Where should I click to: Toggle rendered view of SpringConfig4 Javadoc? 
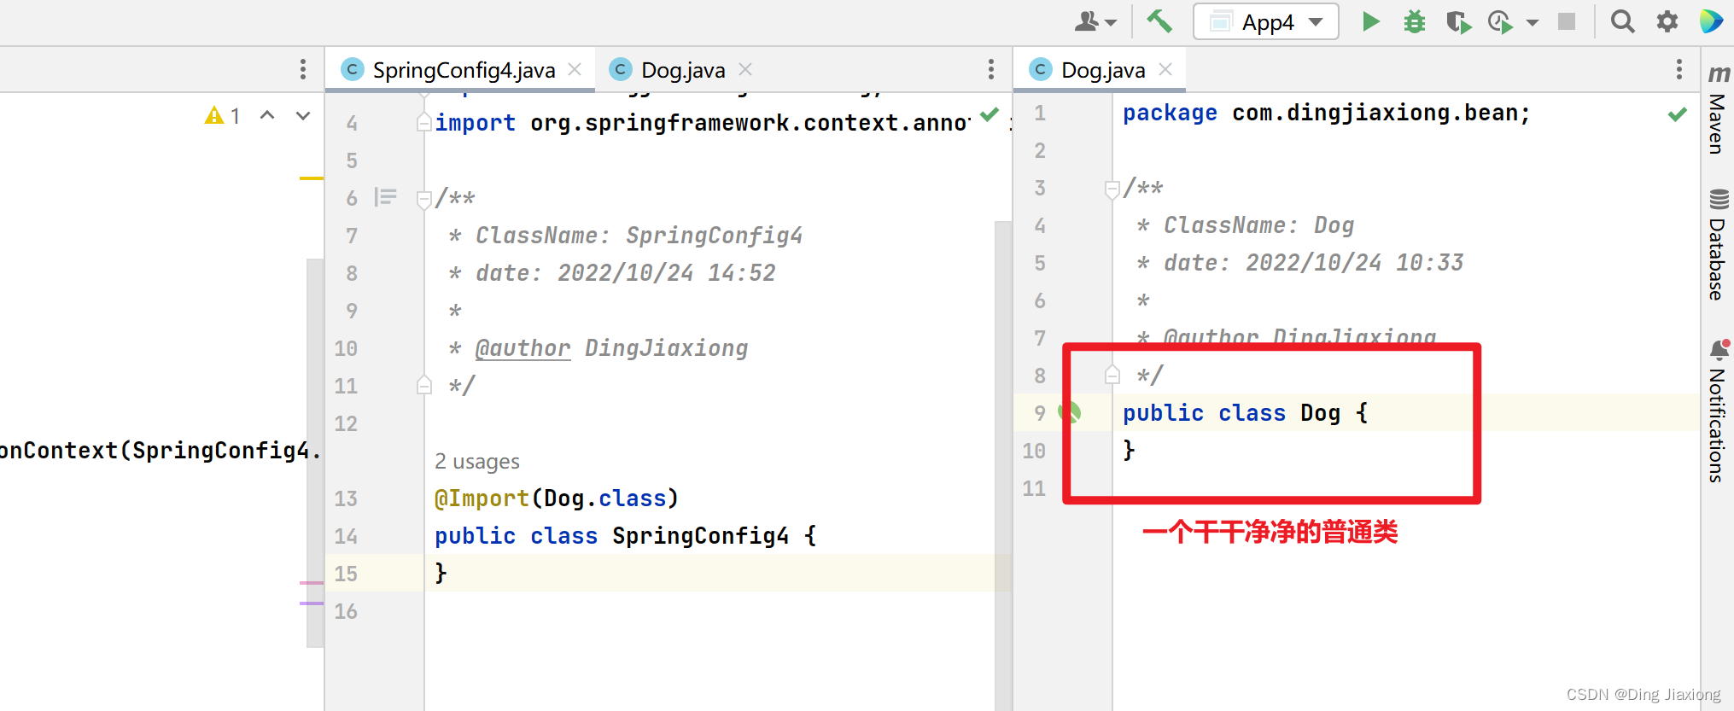[x=386, y=198]
